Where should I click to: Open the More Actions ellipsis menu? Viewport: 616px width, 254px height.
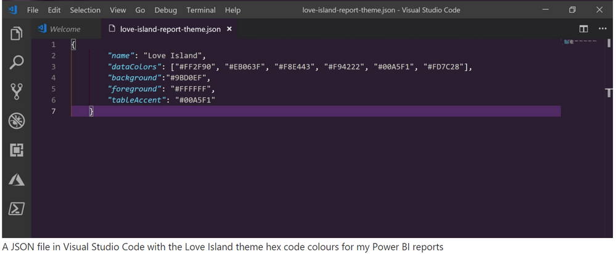click(x=602, y=29)
